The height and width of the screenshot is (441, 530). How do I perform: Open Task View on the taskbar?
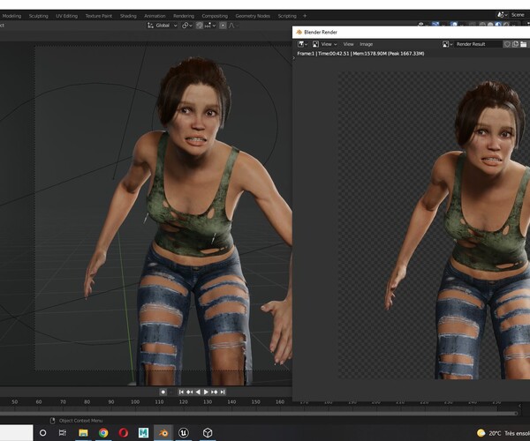[63, 433]
